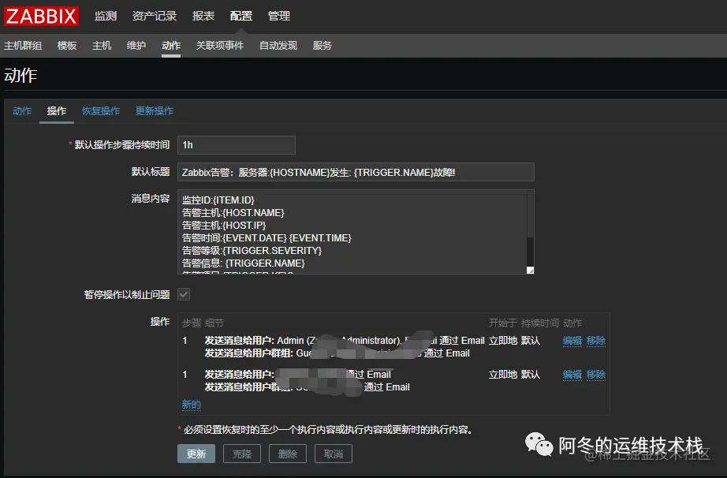The width and height of the screenshot is (727, 478).
Task: Click 编辑 on the first operation row
Action: point(571,340)
